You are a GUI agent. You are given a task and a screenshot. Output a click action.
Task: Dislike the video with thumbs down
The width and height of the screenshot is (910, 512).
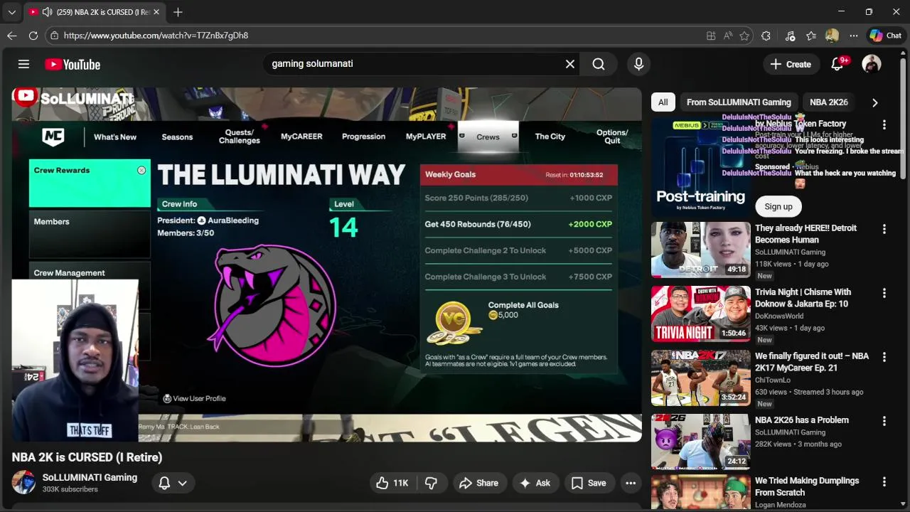[x=431, y=483]
